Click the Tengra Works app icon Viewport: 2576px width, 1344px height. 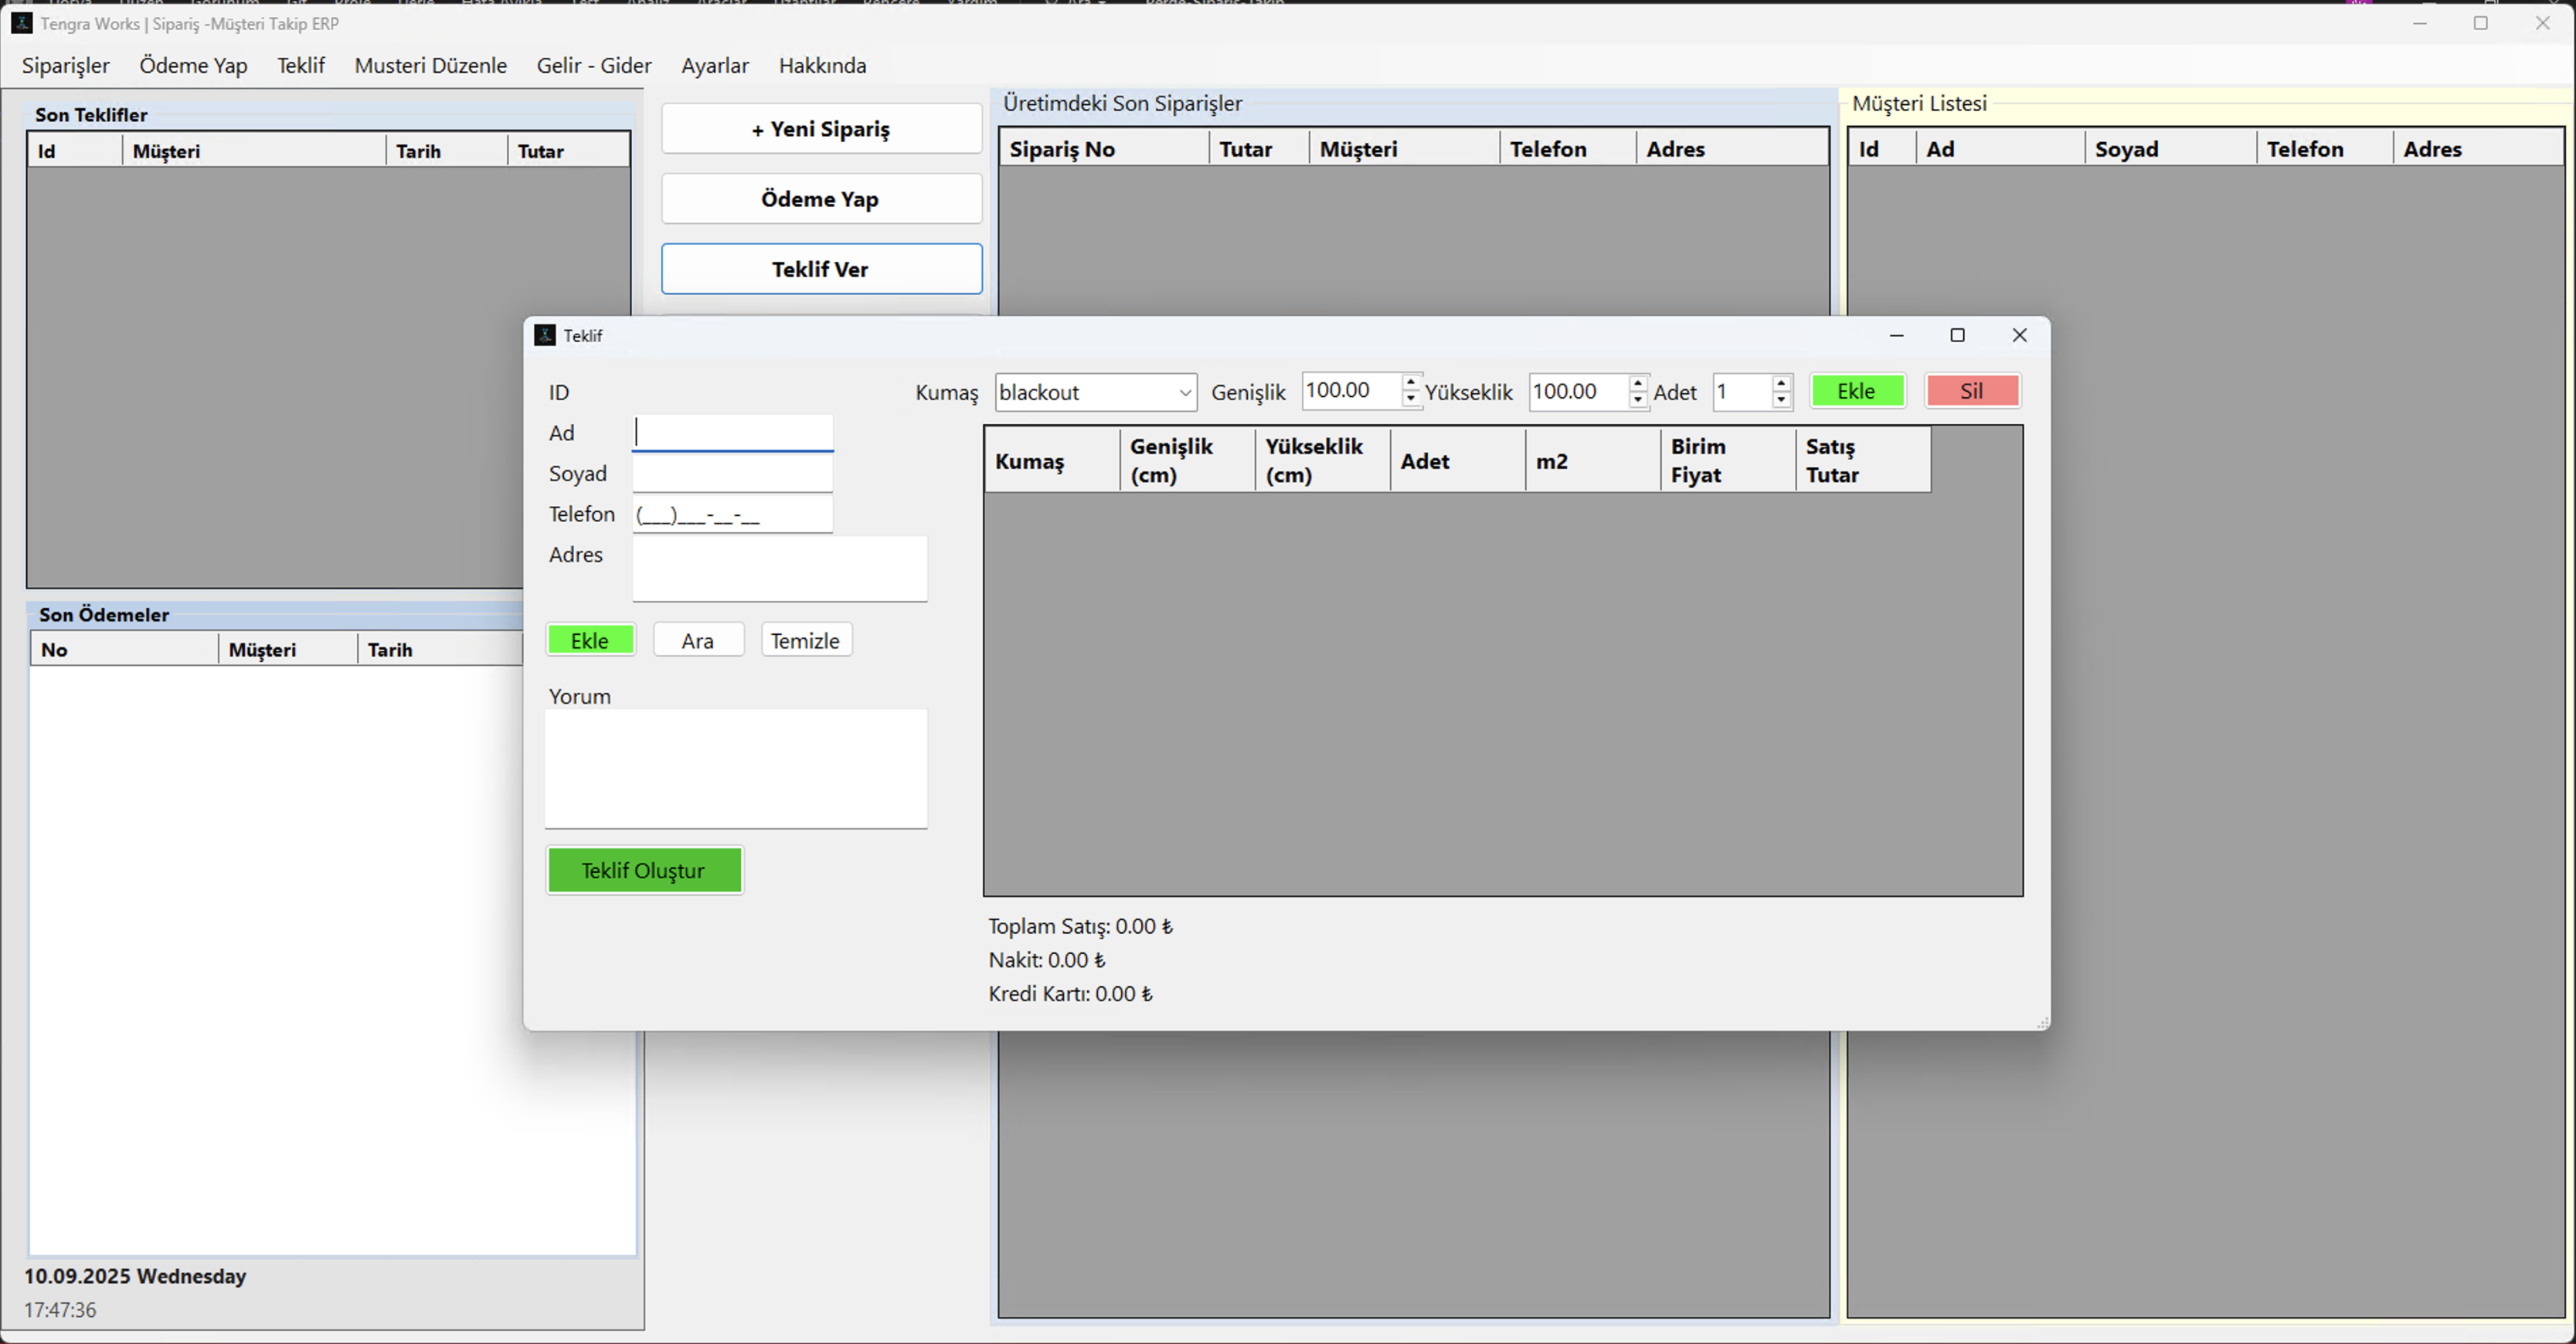click(x=21, y=23)
